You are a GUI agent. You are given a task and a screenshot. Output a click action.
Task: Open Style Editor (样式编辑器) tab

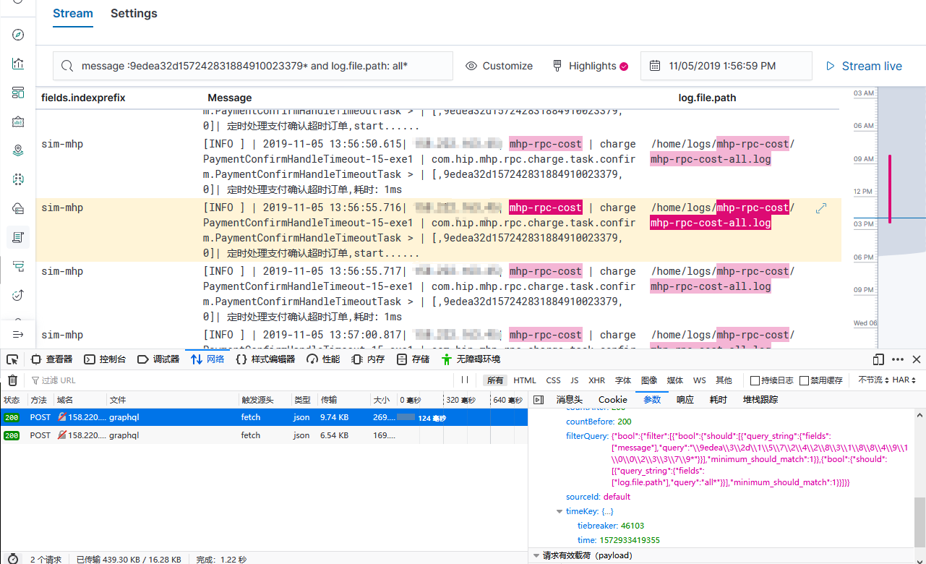coord(265,359)
